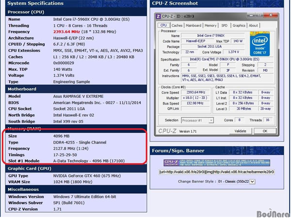The width and height of the screenshot is (291, 219).
Task: Minimize the CPU-Z window
Action: tap(251, 15)
